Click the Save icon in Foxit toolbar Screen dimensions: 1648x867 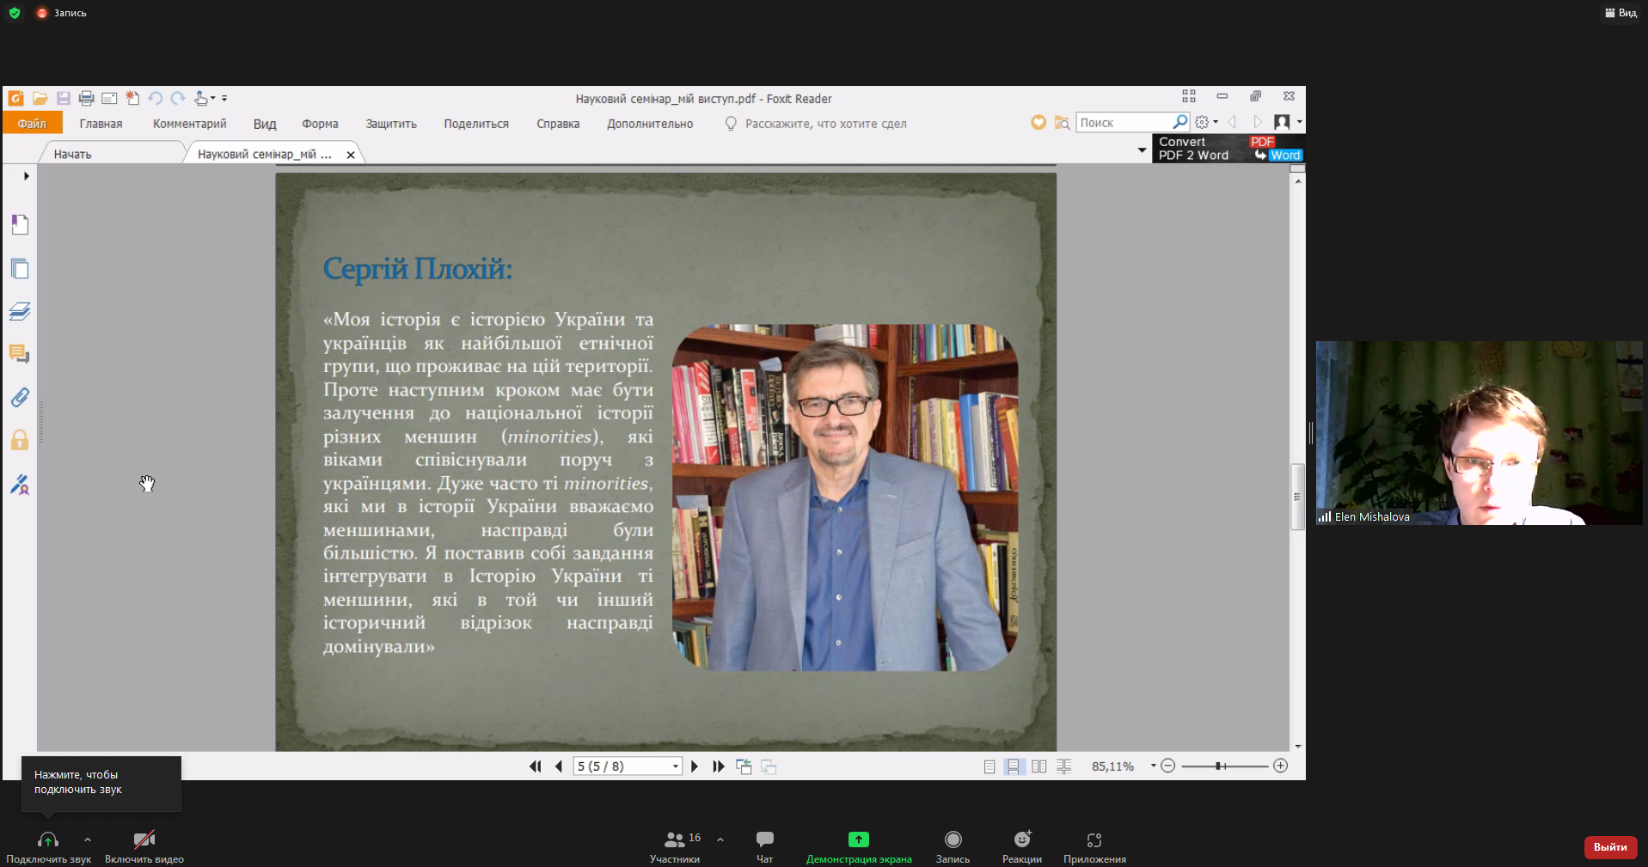[x=63, y=98]
